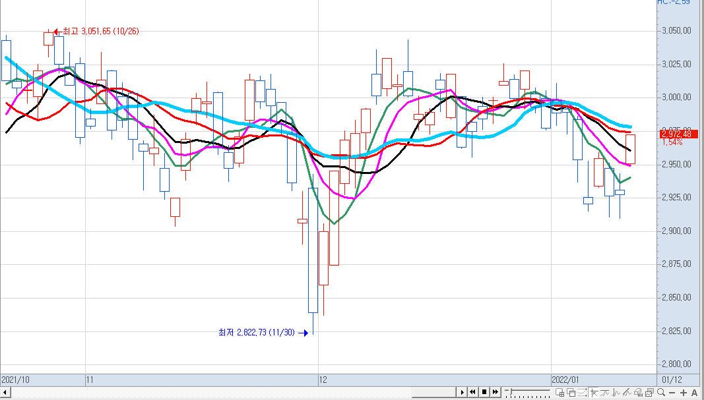Click the high price label 3,051.65 (10/26)
Screen dimensions: 704x400
pyautogui.click(x=100, y=32)
